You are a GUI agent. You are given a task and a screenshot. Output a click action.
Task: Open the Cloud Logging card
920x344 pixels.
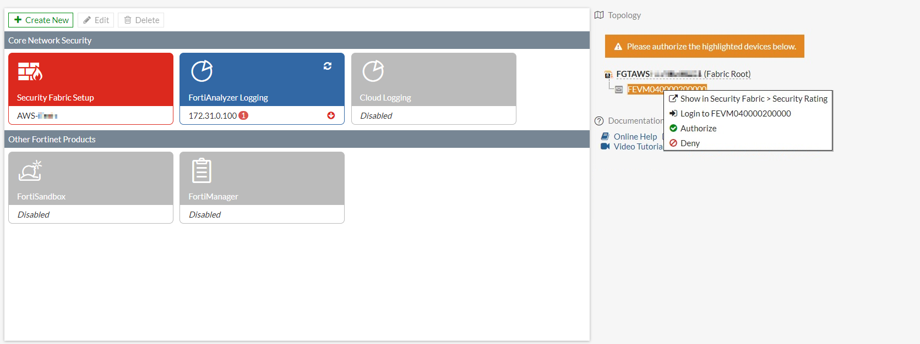(x=434, y=88)
